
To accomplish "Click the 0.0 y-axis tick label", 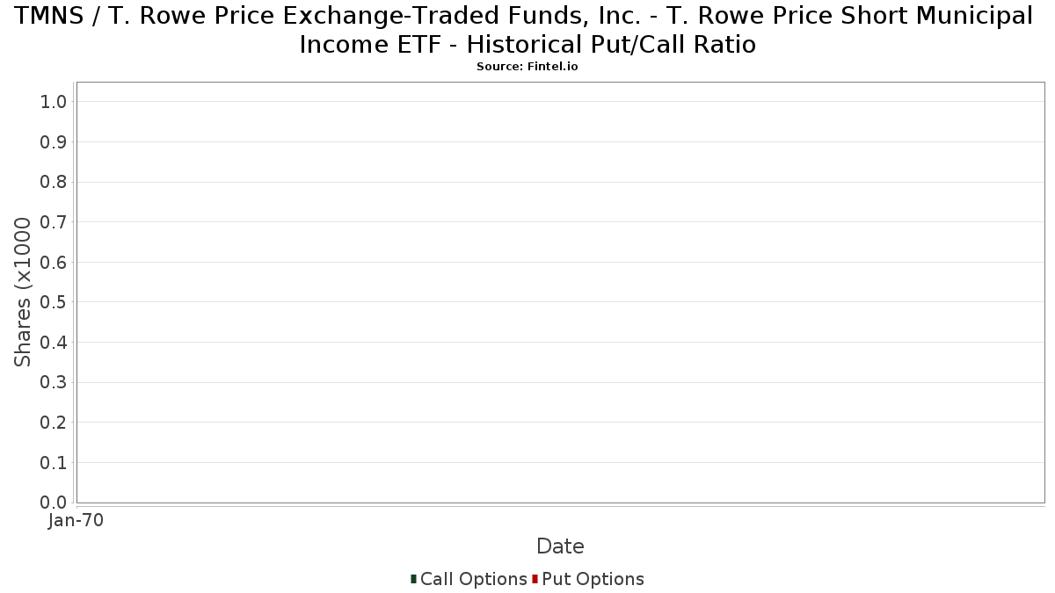I will (54, 503).
